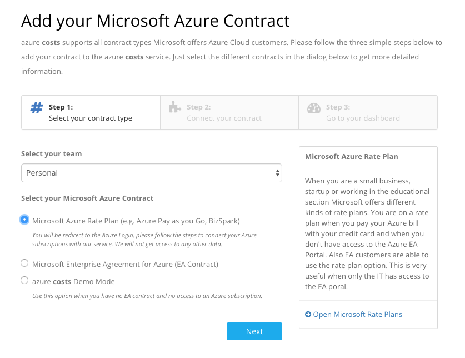Select the Personal team entry
Viewport: 465px width, 358px height.
click(43, 173)
